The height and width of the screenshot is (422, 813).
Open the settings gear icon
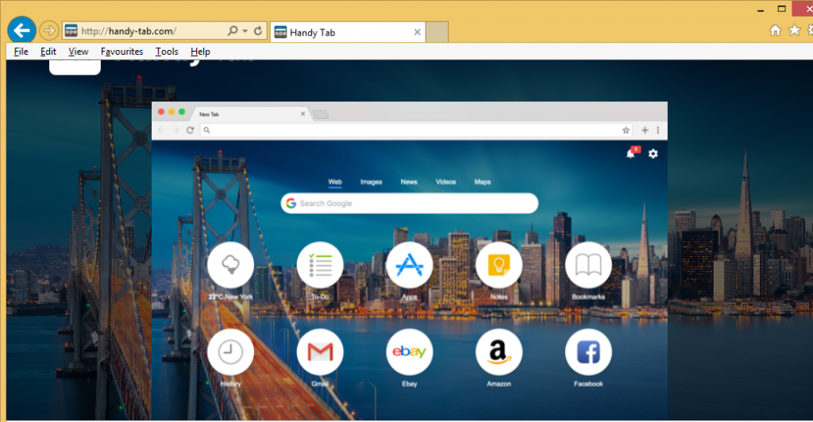(x=653, y=154)
